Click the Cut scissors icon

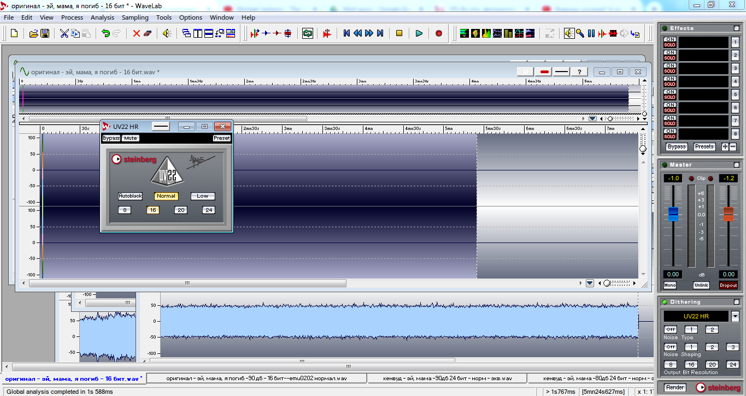[64, 33]
